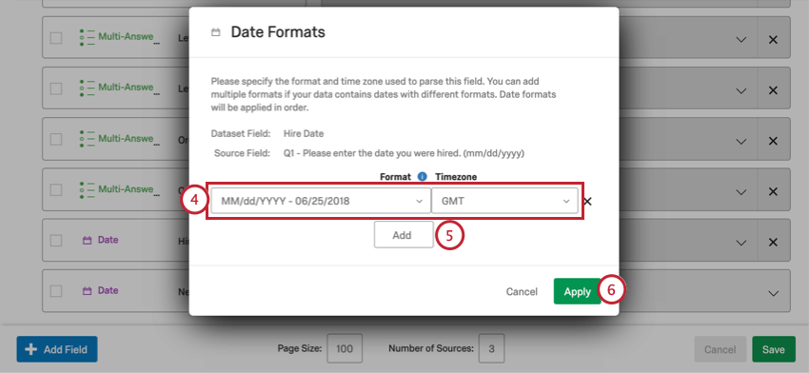
Task: Click the purple calendar icon on the first Date row
Action: coord(88,241)
